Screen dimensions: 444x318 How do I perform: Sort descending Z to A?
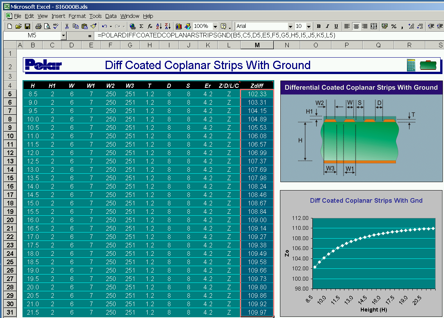(167, 26)
